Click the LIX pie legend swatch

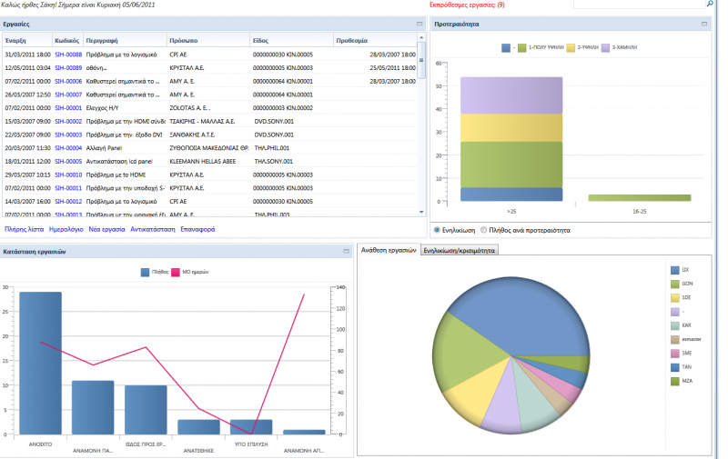pos(675,270)
